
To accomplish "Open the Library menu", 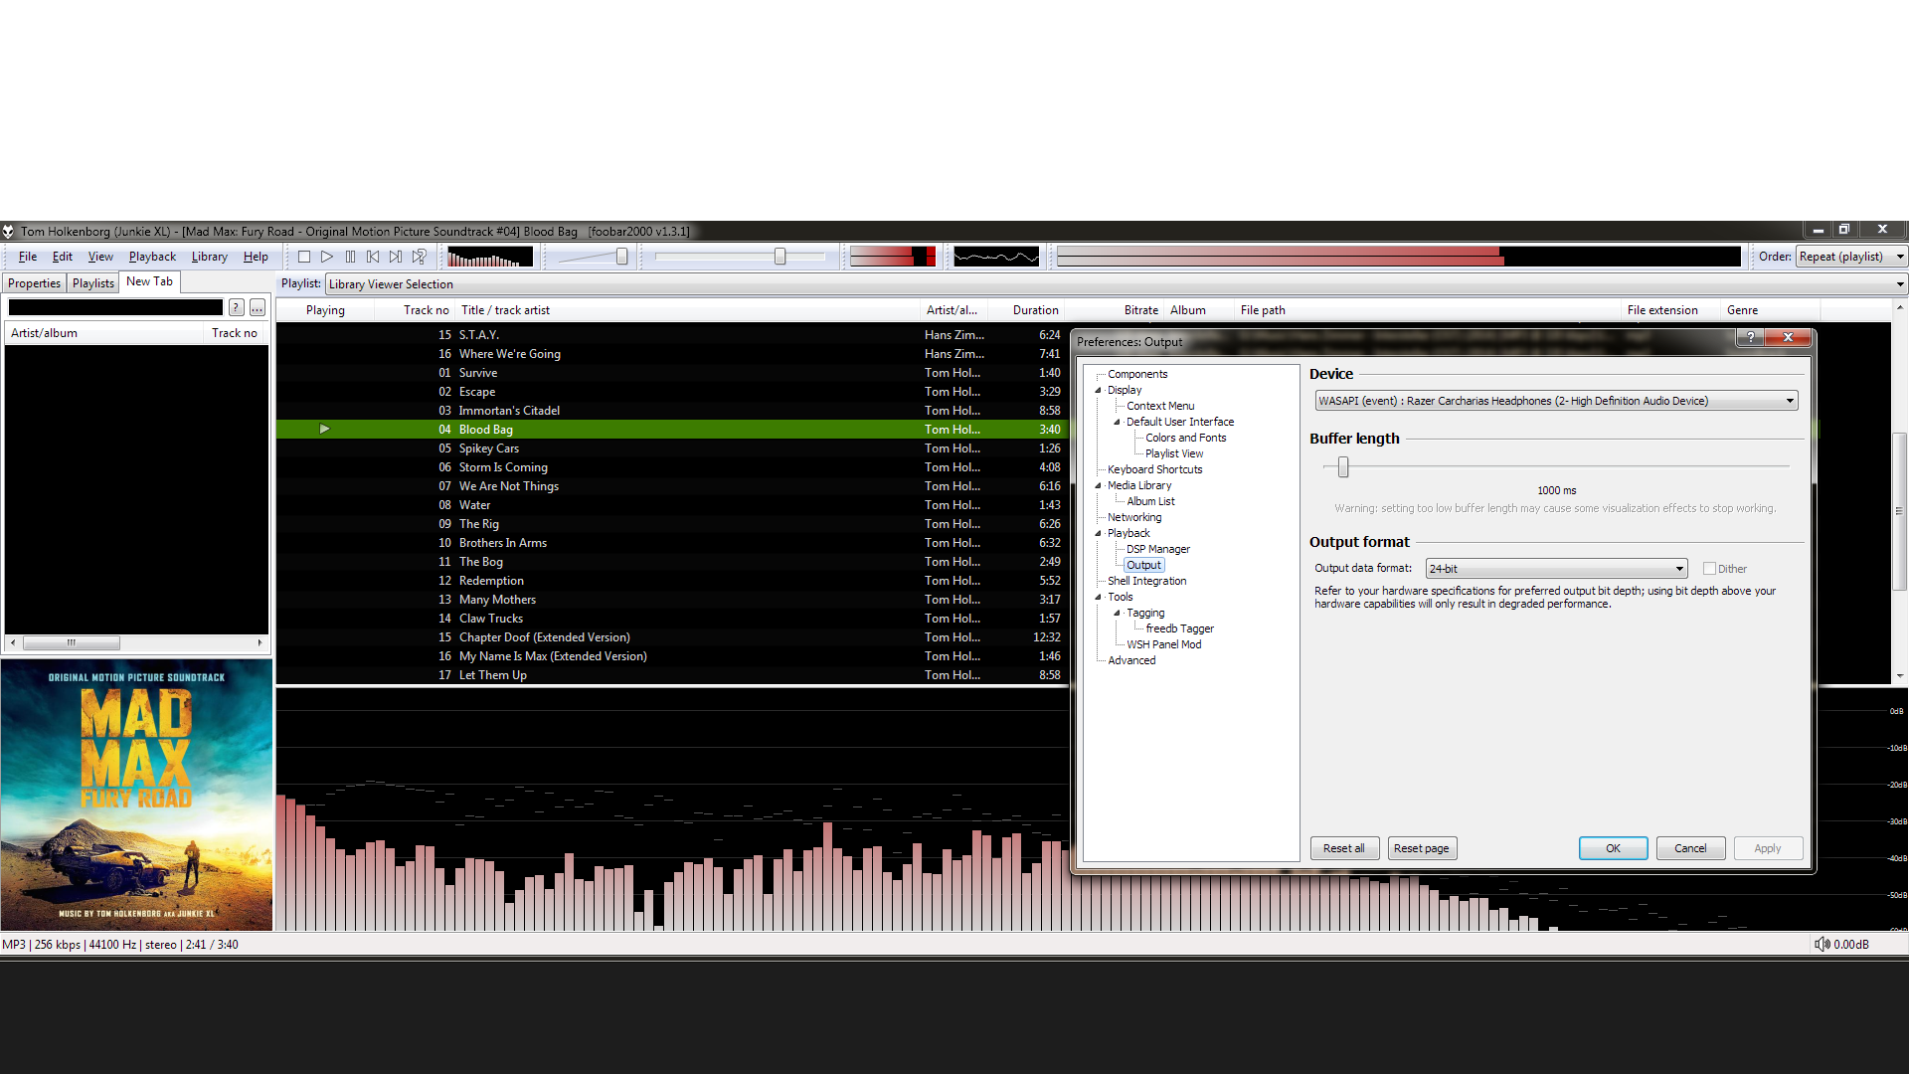I will click(x=210, y=257).
